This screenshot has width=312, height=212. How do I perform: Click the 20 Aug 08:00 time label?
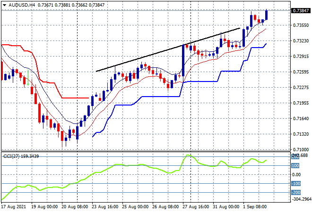pyautogui.click(x=75, y=207)
